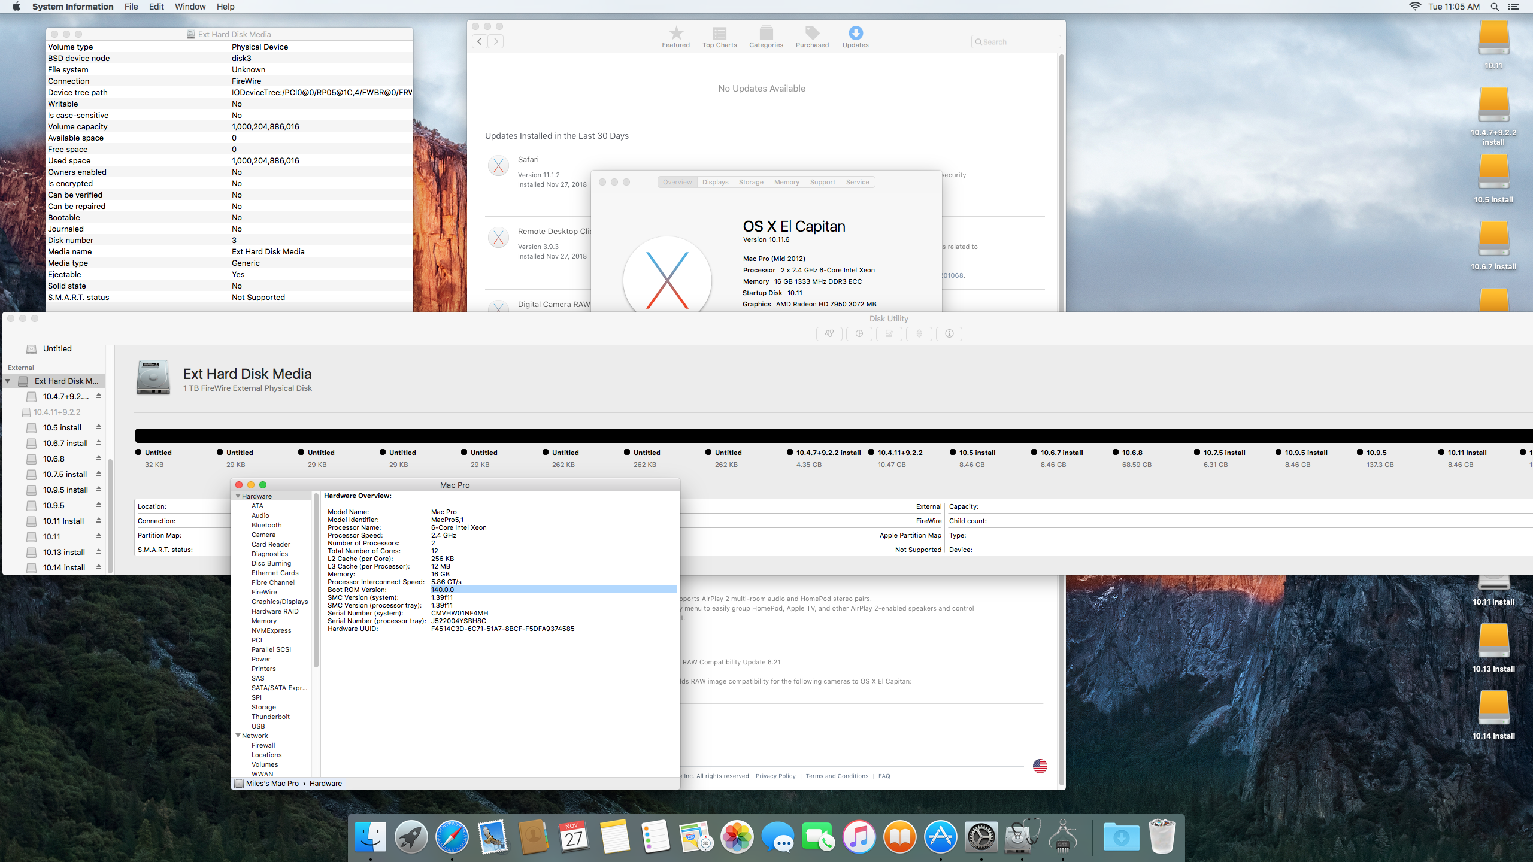Run First Aid in Disk Utility toolbar

click(x=829, y=333)
